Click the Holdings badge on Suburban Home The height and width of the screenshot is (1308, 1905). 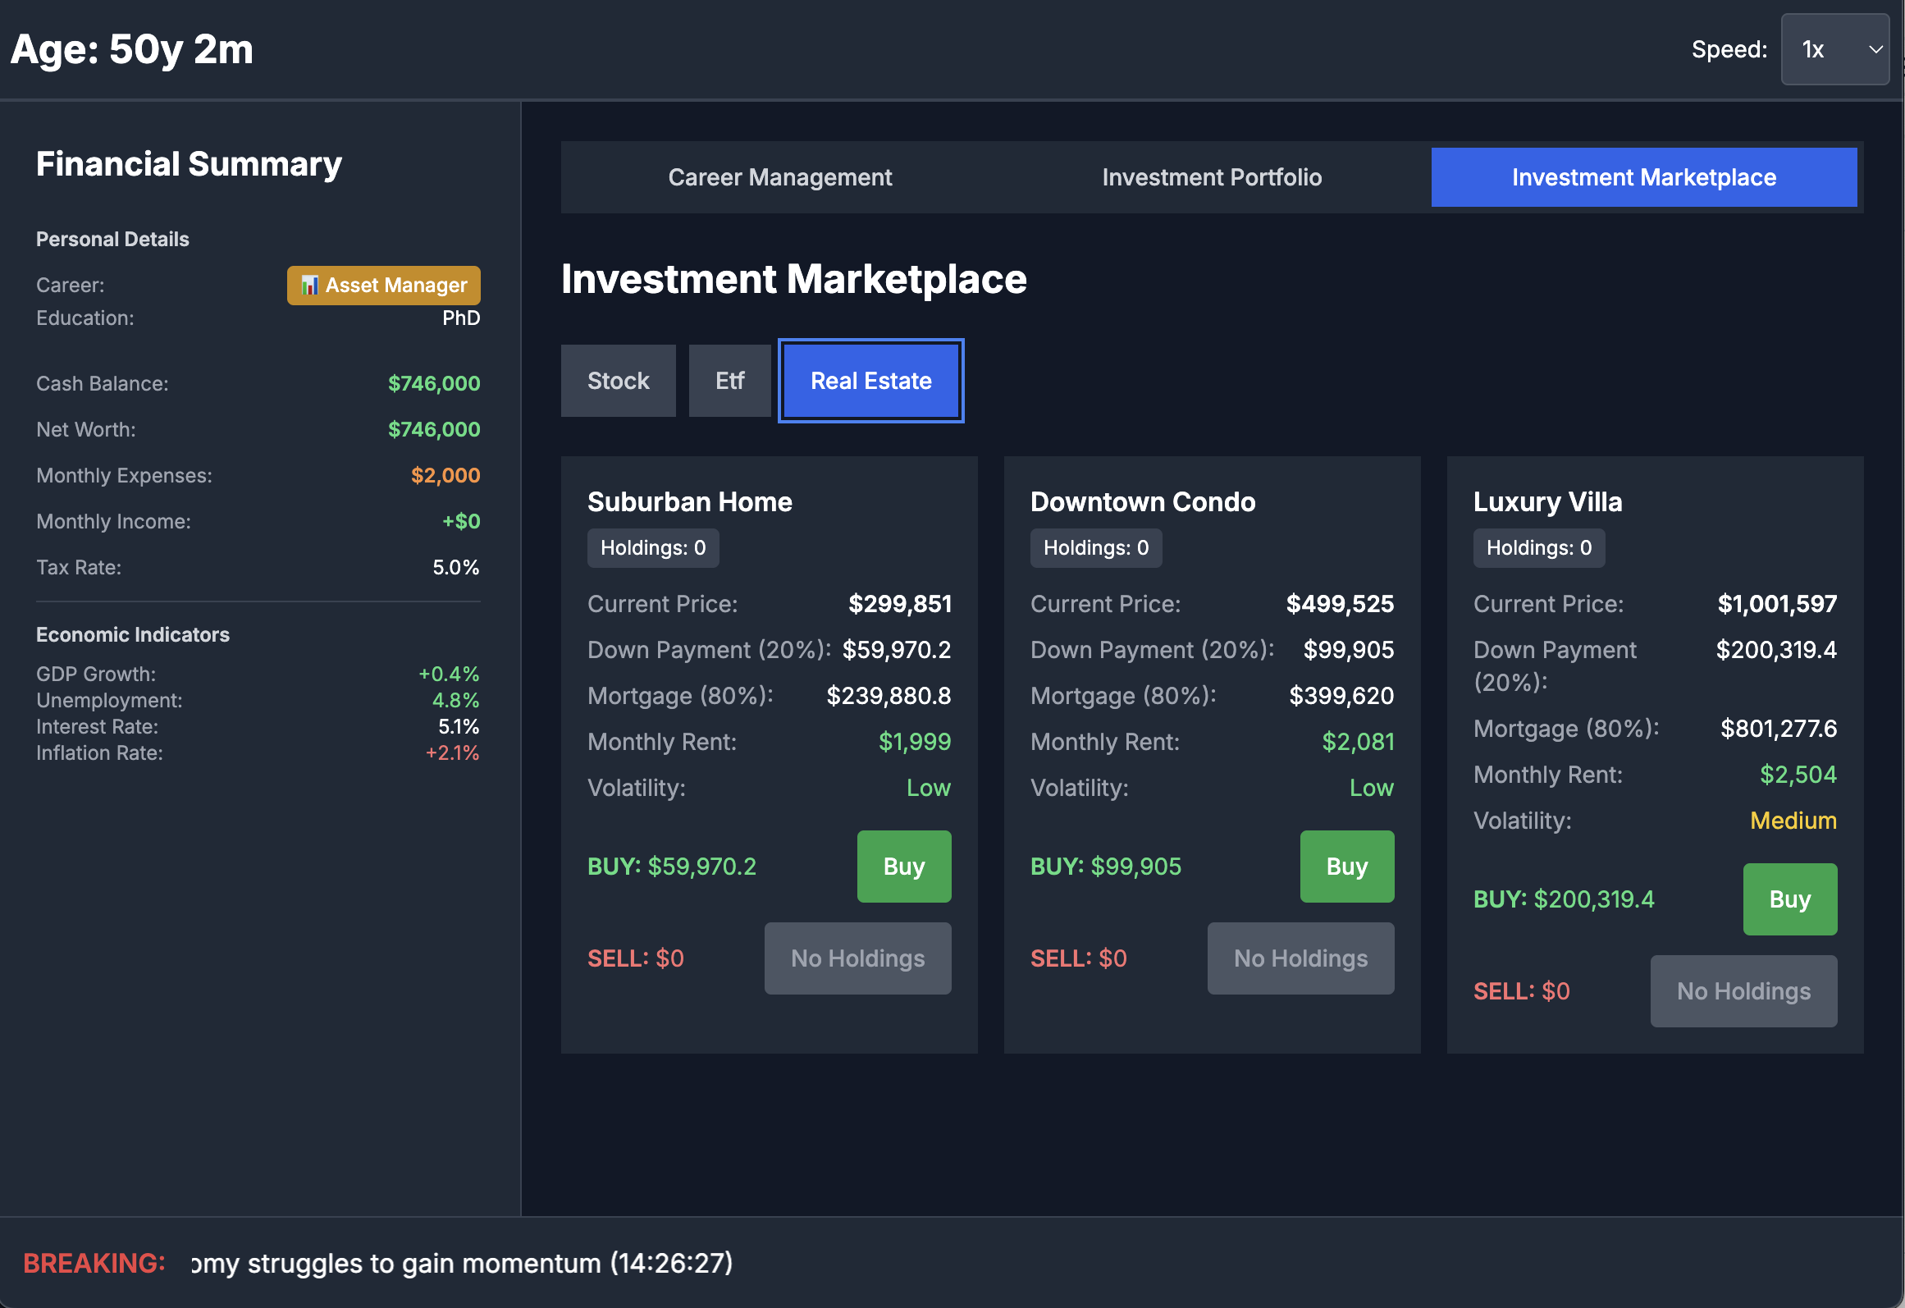pos(652,547)
